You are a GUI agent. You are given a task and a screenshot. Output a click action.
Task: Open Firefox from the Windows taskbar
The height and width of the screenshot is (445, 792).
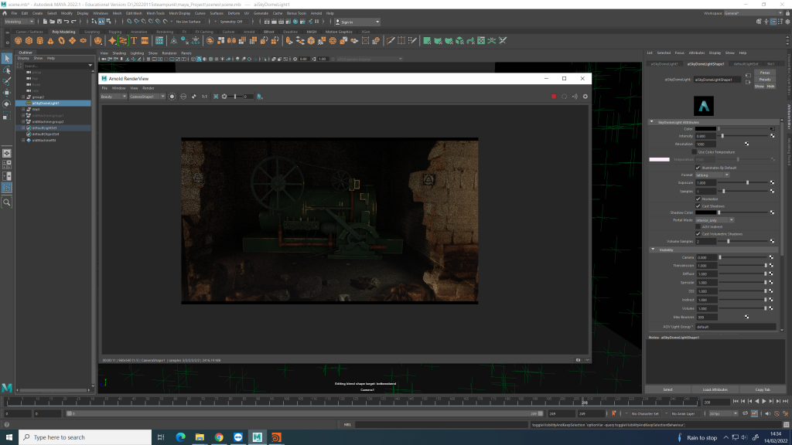pyautogui.click(x=277, y=437)
